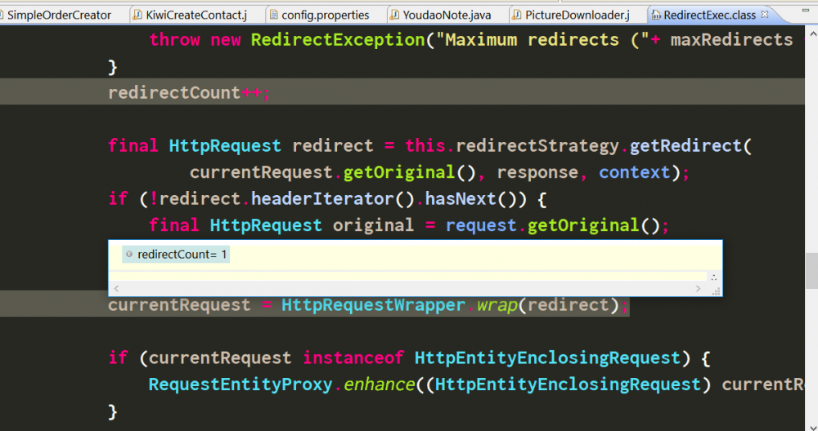Click 'RequestEntityProxy' class reference
The image size is (818, 431).
240,384
